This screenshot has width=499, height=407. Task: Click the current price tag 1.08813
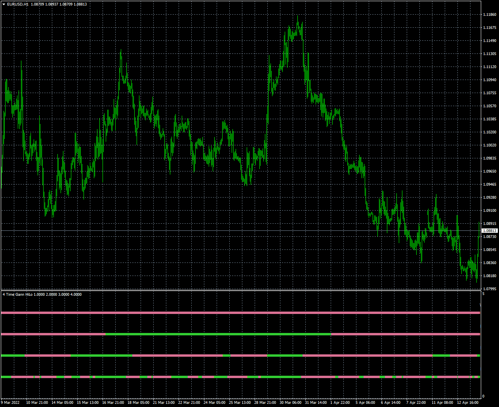489,230
